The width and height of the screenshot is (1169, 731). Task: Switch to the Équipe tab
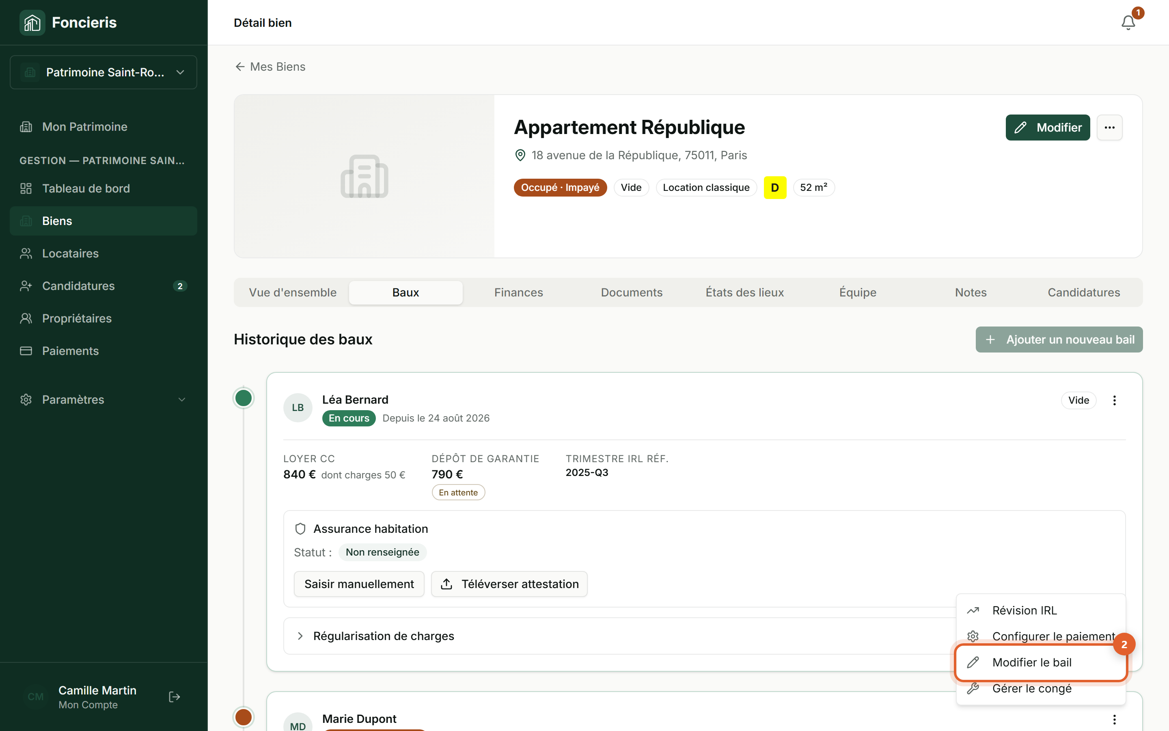[858, 292]
